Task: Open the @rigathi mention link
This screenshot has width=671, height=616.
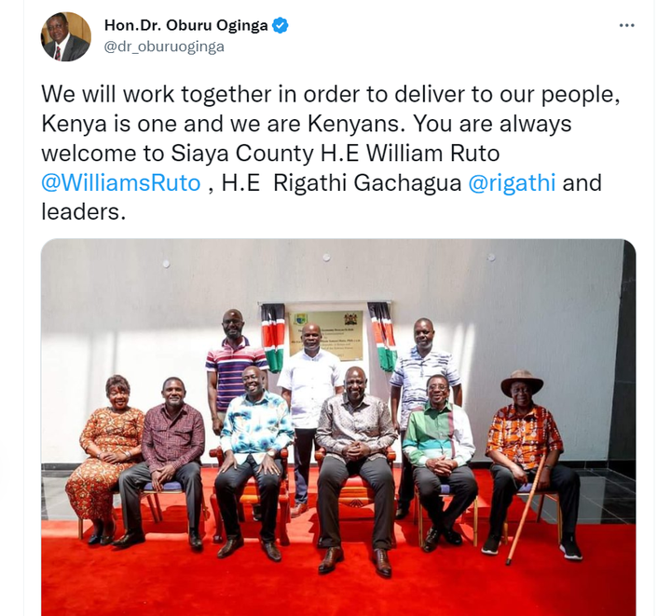Action: coord(512,182)
